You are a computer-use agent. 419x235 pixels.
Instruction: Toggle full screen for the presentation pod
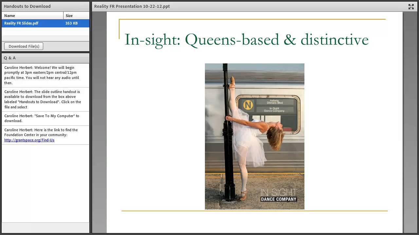411,7
